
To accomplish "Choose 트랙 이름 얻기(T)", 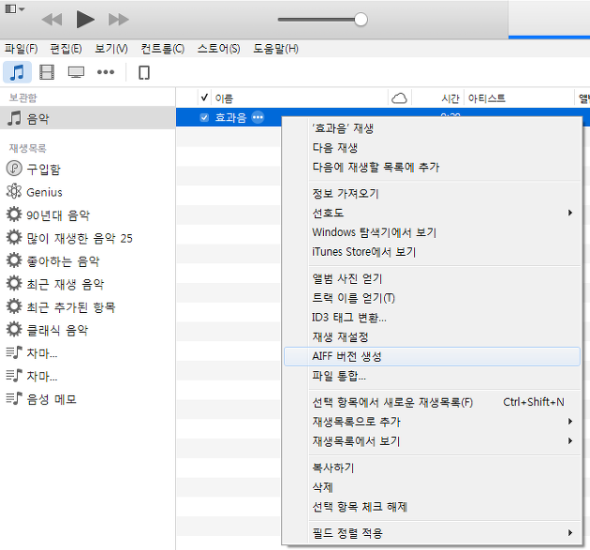I will click(432, 298).
